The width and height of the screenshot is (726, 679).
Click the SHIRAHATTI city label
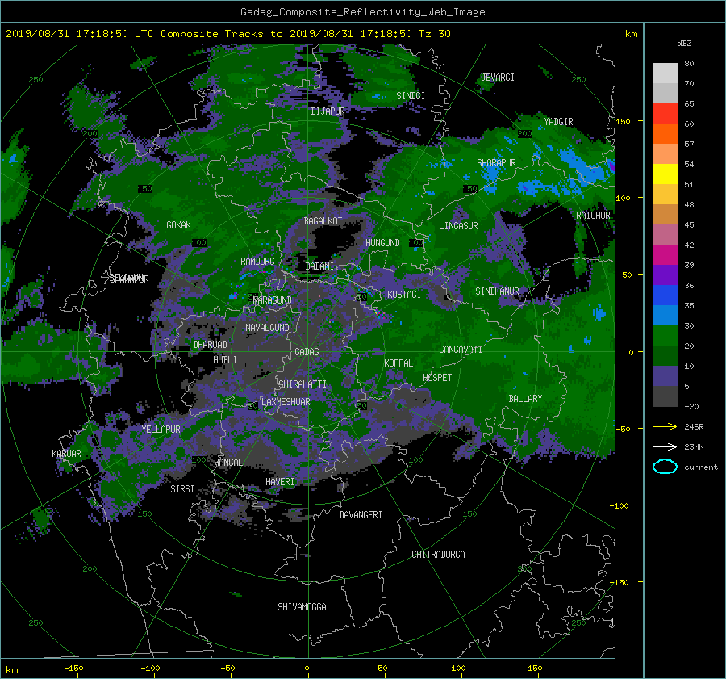tap(302, 384)
